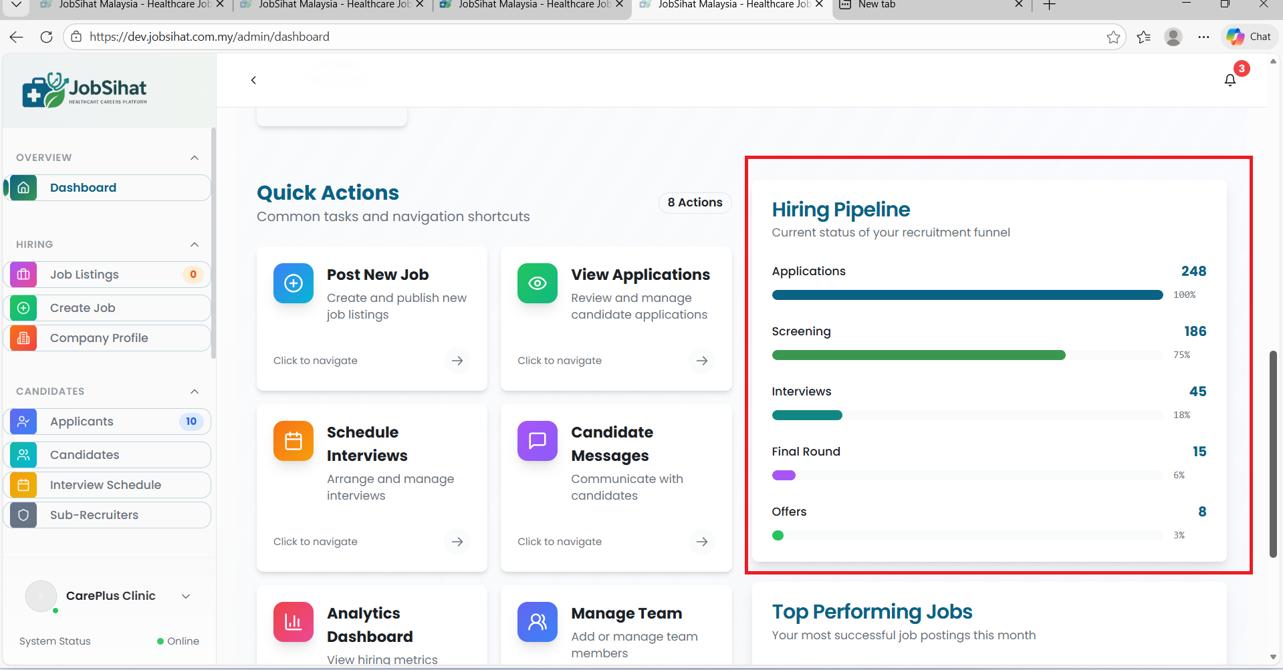Click the blue Post New Job icon
This screenshot has height=670, width=1283.
[293, 283]
